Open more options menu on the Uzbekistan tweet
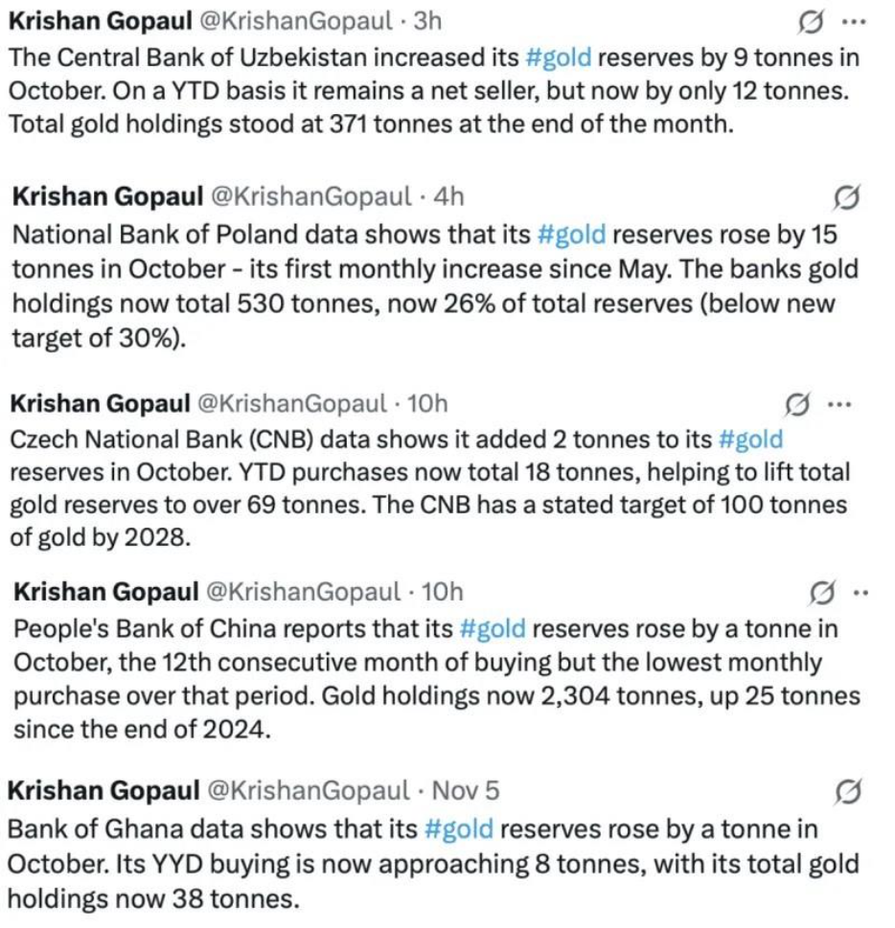 click(850, 21)
